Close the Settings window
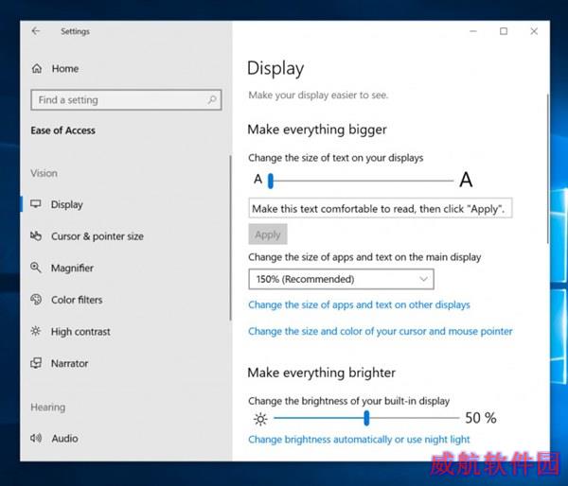568x486 pixels. 534,31
